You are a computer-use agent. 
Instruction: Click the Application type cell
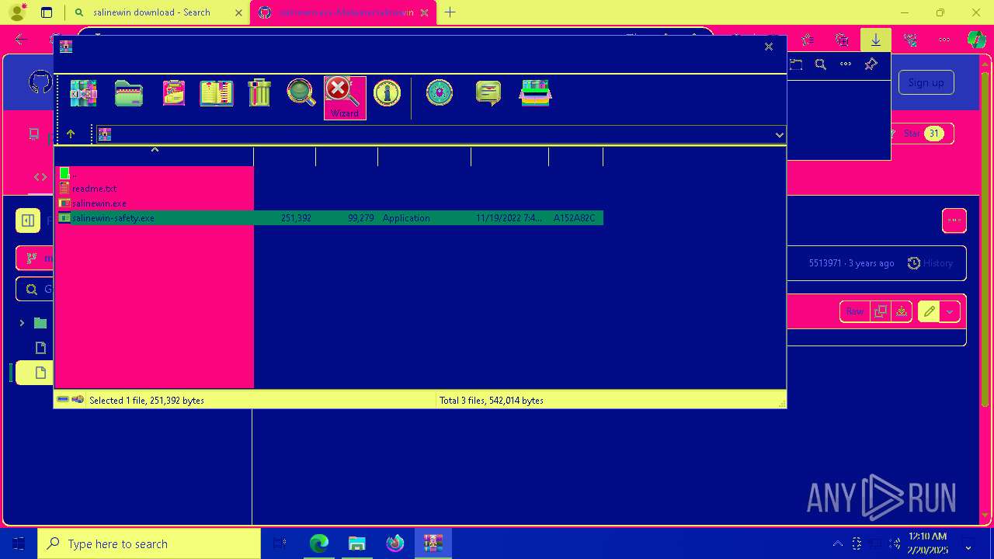pyautogui.click(x=406, y=218)
